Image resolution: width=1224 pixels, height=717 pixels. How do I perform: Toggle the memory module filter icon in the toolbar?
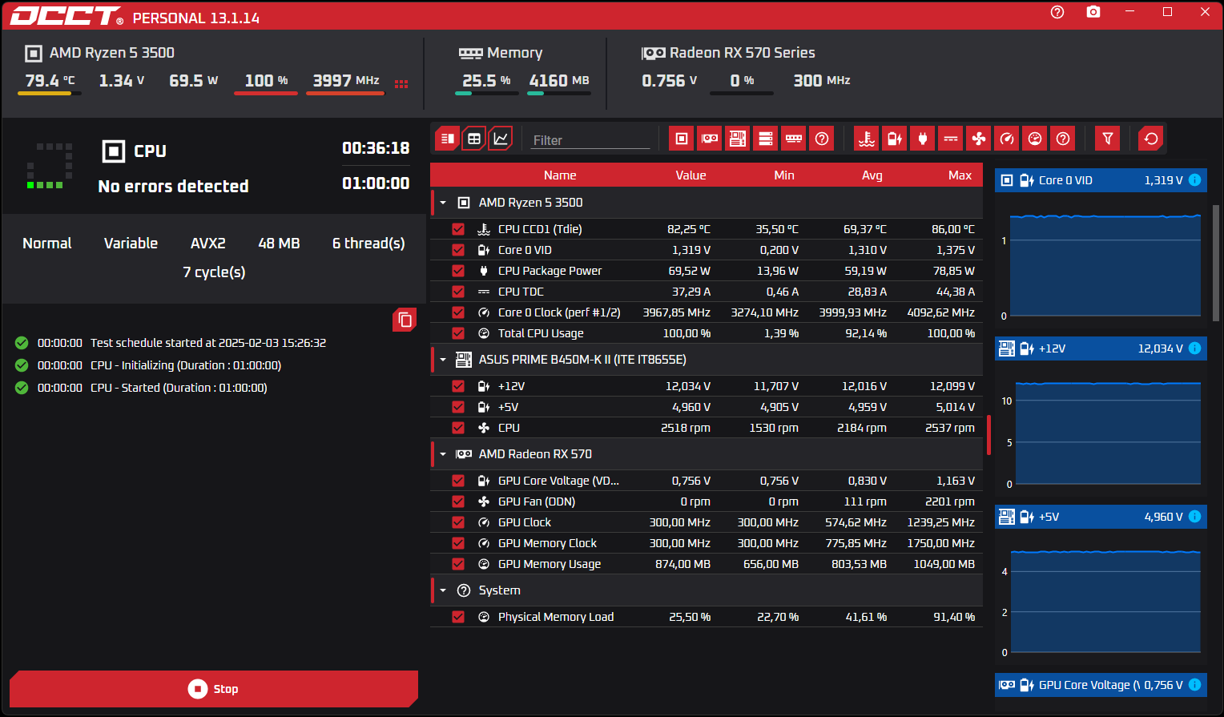[794, 139]
